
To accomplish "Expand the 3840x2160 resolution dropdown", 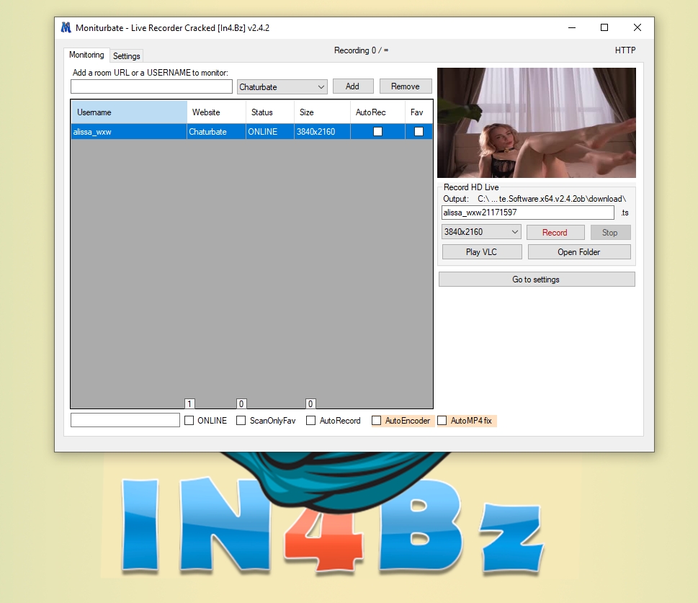I will 481,232.
